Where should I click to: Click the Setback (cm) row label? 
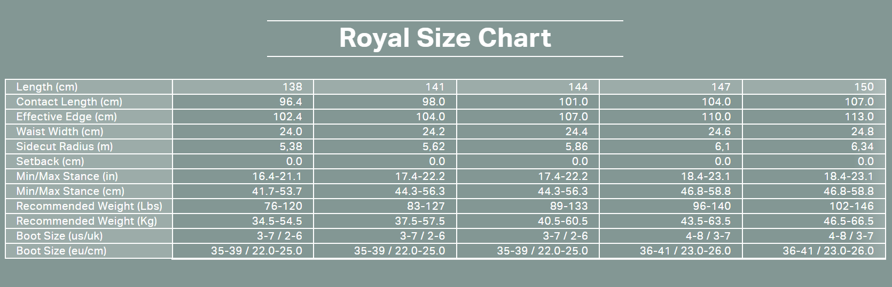coord(50,161)
